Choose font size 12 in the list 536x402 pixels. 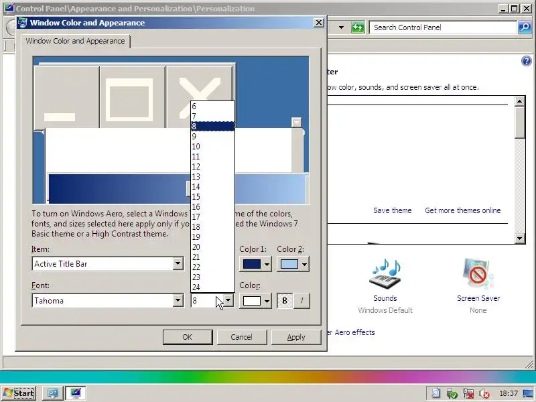click(212, 166)
